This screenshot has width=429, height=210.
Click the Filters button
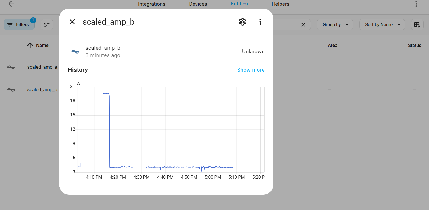(19, 25)
